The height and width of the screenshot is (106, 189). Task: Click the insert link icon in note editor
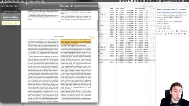click(x=187, y=31)
